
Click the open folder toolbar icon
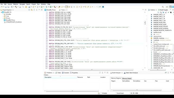point(59,7)
